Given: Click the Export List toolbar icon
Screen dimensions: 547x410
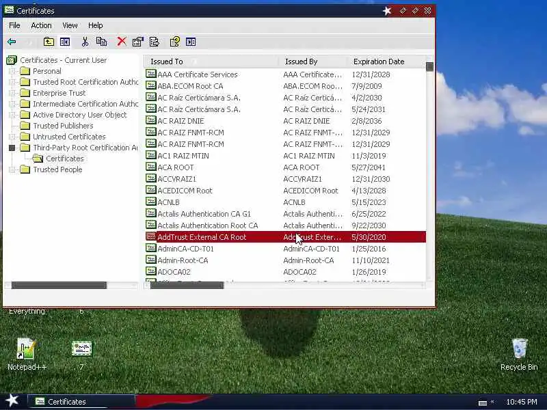Looking at the screenshot, I should click(x=155, y=42).
